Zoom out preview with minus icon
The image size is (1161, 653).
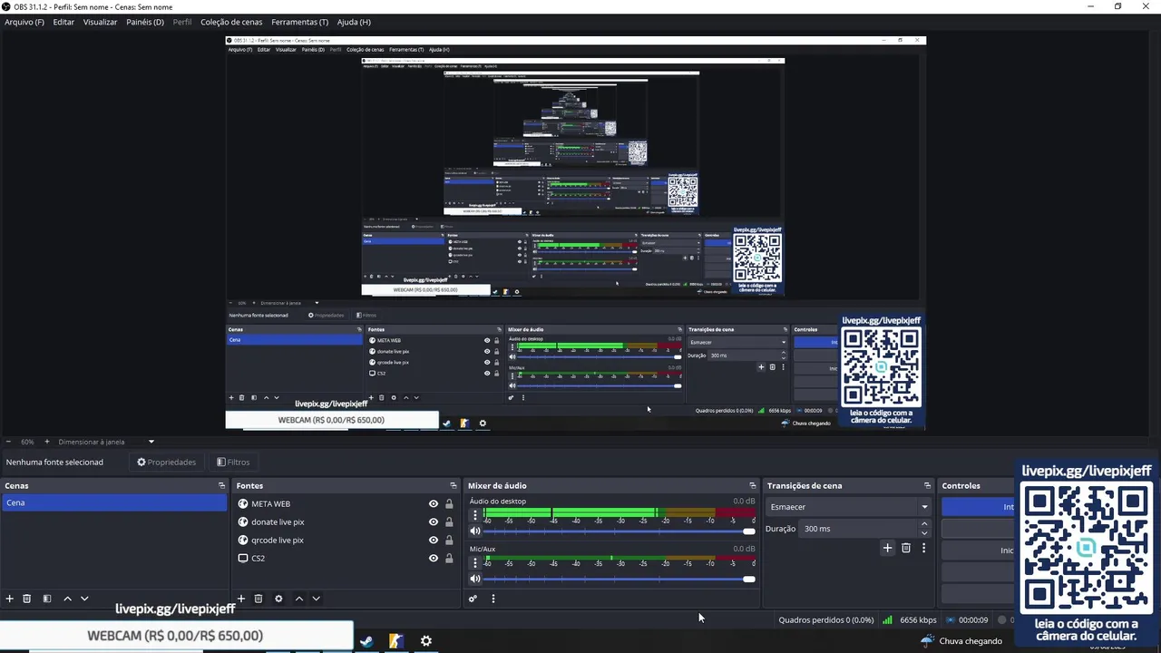[9, 442]
